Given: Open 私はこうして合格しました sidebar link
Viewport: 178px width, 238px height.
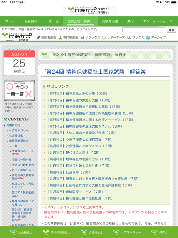Looking at the screenshot, I should (23, 185).
